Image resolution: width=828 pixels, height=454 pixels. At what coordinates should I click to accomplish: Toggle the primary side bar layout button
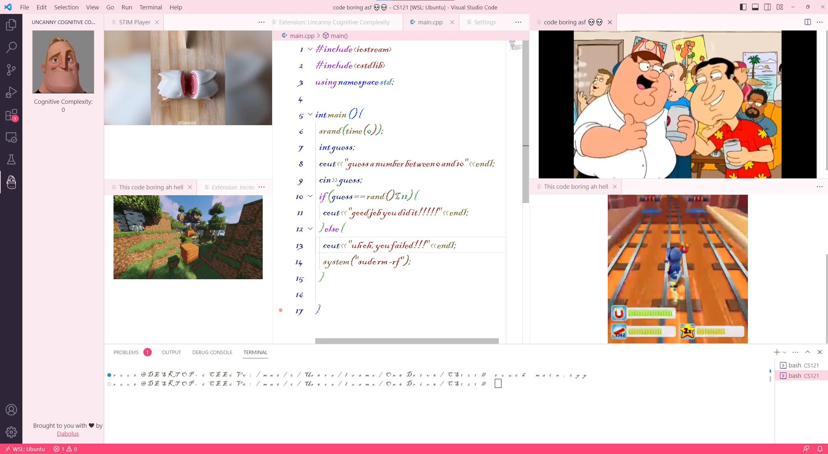[743, 7]
